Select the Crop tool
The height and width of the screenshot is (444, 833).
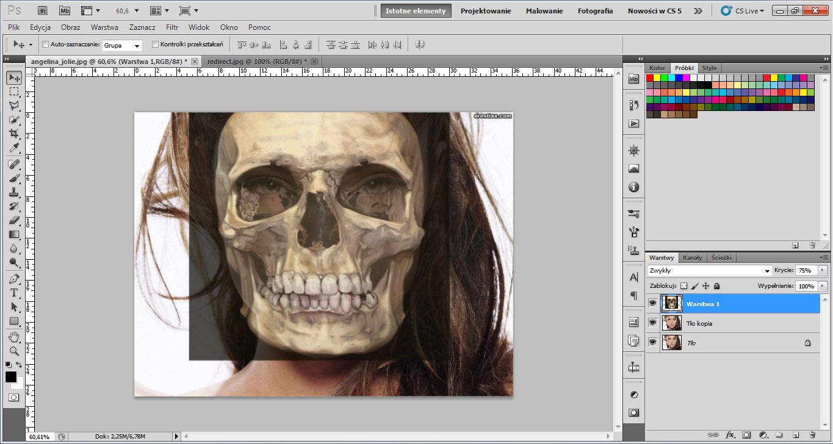coord(13,134)
